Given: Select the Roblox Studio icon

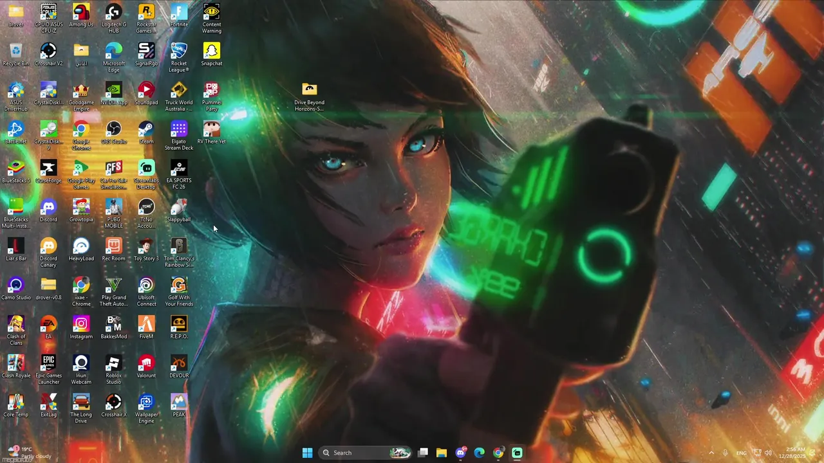Looking at the screenshot, I should tap(113, 370).
